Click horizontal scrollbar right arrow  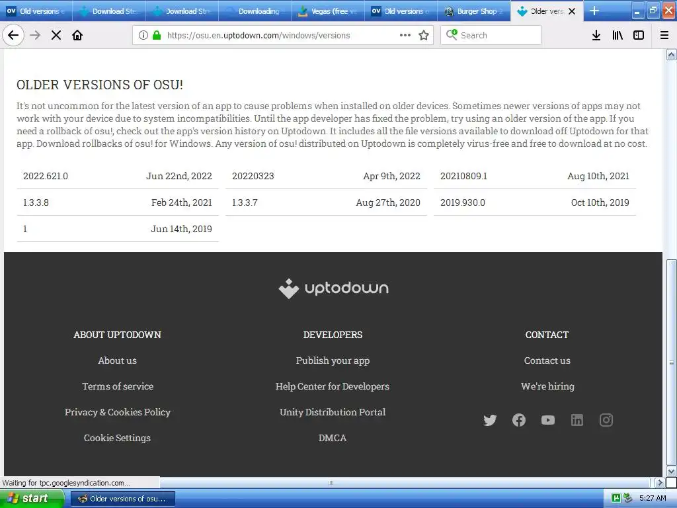click(659, 482)
